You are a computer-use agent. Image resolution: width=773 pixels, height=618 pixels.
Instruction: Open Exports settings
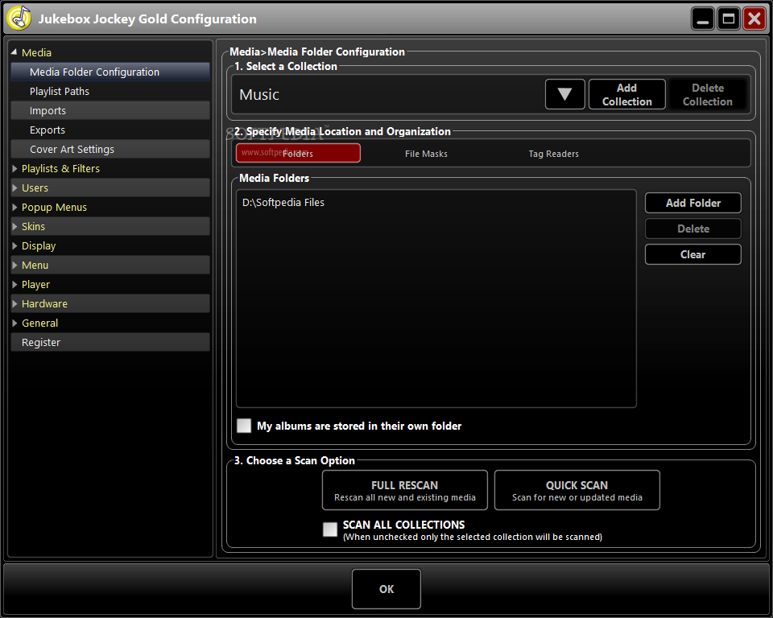pos(110,130)
